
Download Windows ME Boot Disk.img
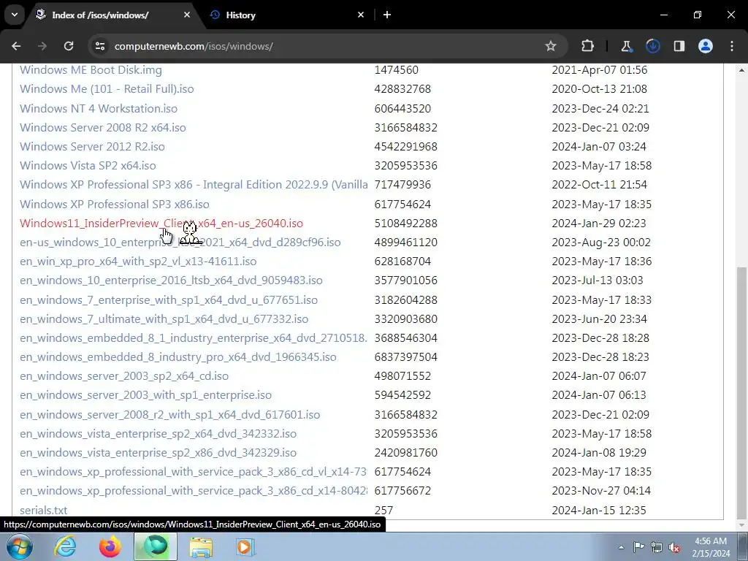pyautogui.click(x=91, y=70)
